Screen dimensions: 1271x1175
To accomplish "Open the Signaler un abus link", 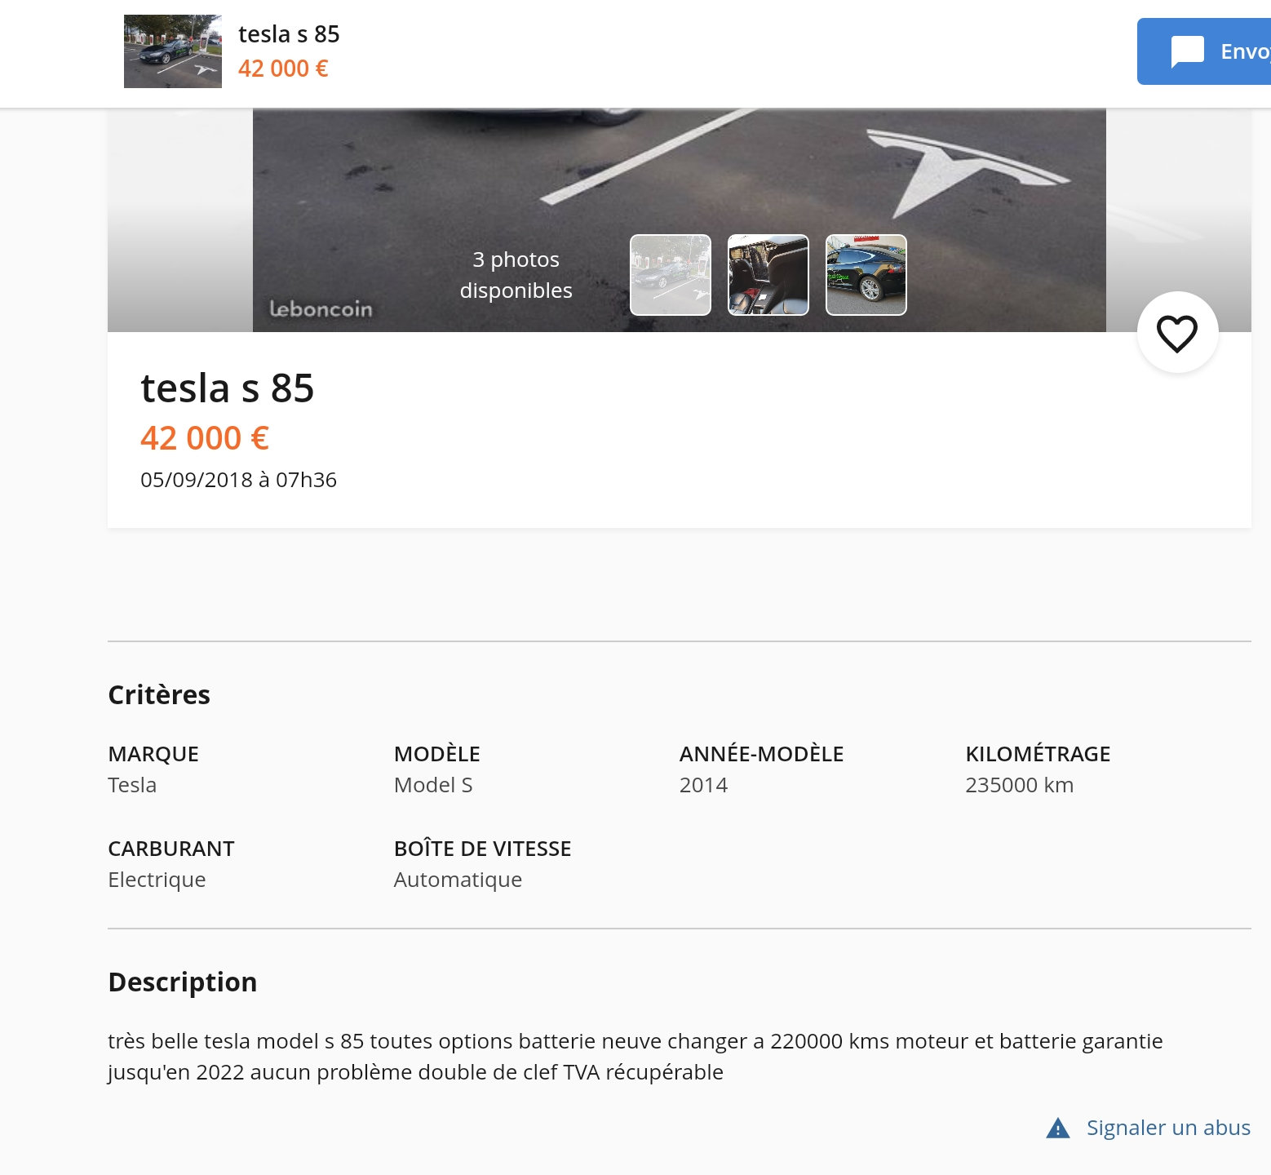I will 1167,1128.
